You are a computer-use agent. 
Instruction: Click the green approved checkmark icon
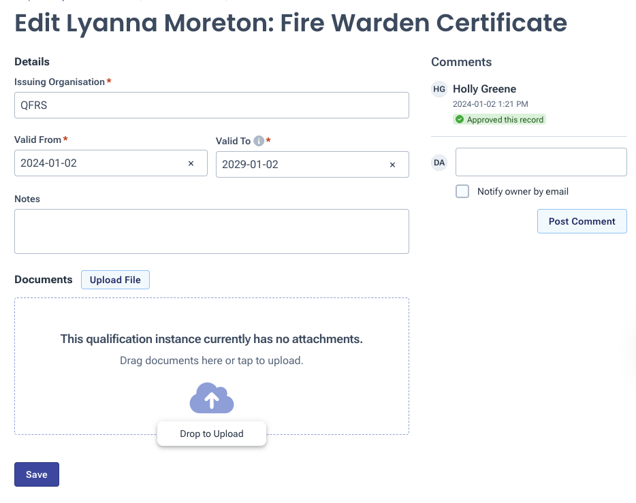(460, 120)
